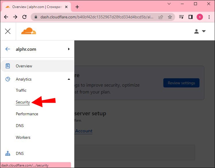The width and height of the screenshot is (215, 168).
Task: Open the Security analytics link
Action: (23, 102)
